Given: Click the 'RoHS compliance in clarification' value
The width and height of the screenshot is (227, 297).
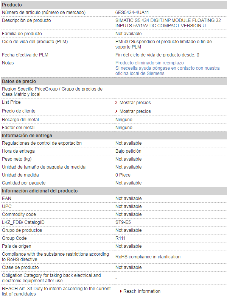Looking at the screenshot, I should (x=148, y=257).
